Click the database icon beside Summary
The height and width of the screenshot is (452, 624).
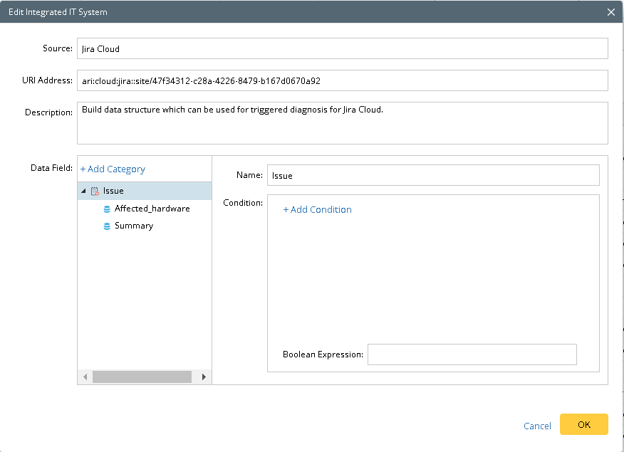[x=108, y=225]
